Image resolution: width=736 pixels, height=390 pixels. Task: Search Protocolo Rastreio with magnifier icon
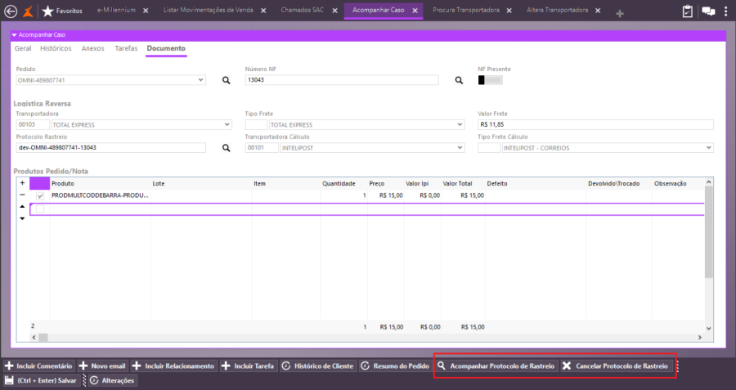coord(227,148)
